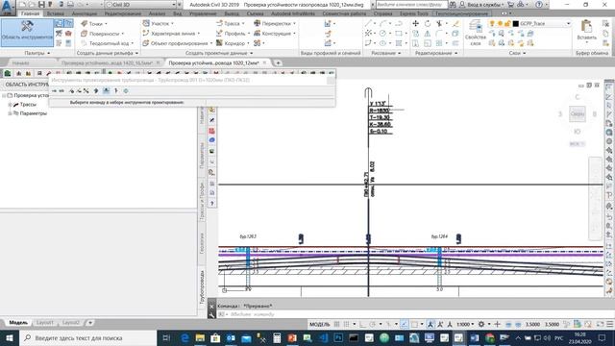
Task: Select the Line tool in Рисование panel
Action: point(368,23)
